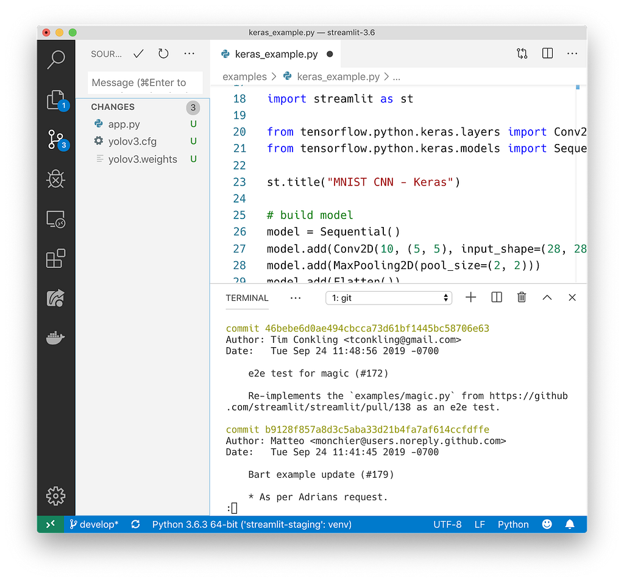Screen dimensions: 624x582
Task: Change LF end of line setting
Action: [480, 524]
